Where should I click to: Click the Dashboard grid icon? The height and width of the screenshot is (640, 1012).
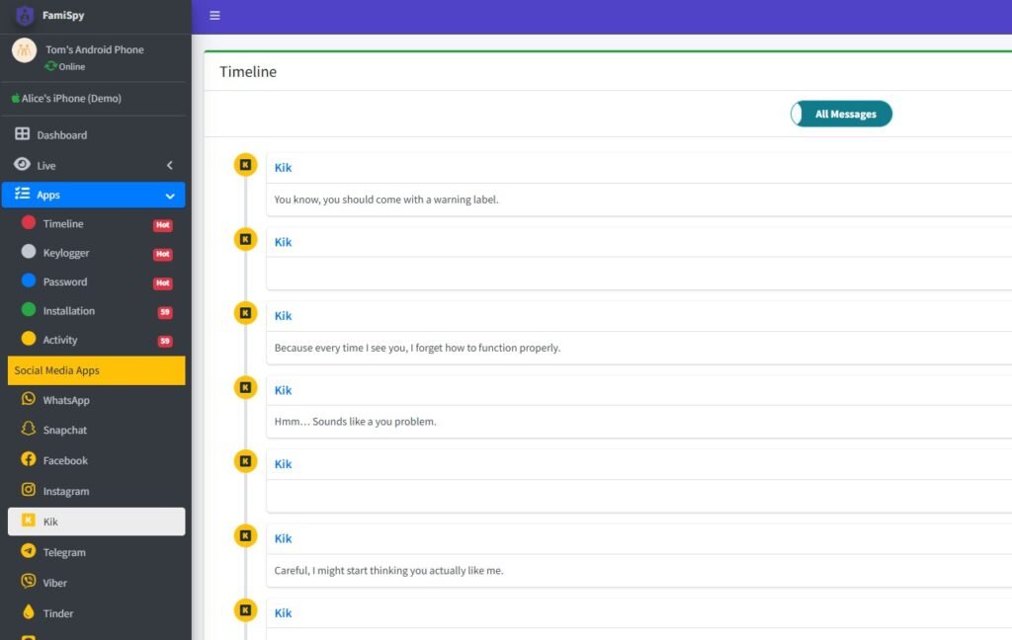pos(22,133)
